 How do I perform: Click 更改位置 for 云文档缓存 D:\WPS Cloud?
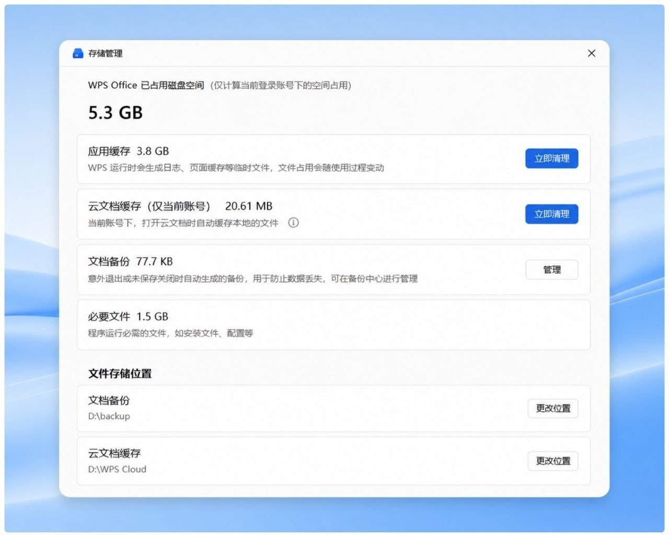point(553,461)
